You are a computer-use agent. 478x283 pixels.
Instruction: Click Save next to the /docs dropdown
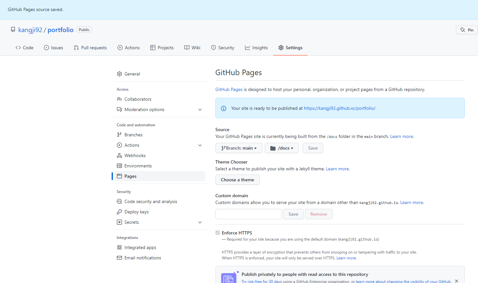click(x=313, y=148)
